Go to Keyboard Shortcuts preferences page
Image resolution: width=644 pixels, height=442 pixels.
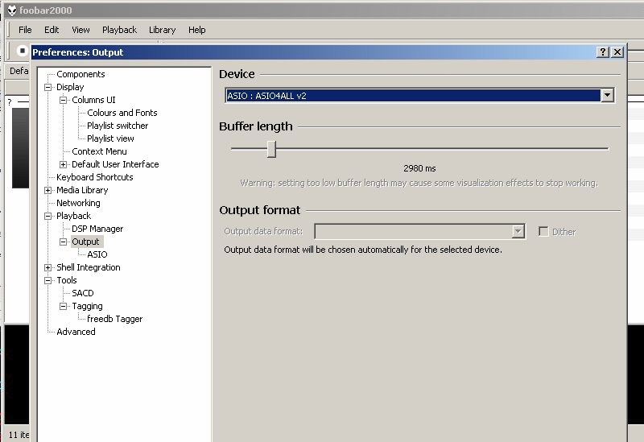click(x=94, y=177)
